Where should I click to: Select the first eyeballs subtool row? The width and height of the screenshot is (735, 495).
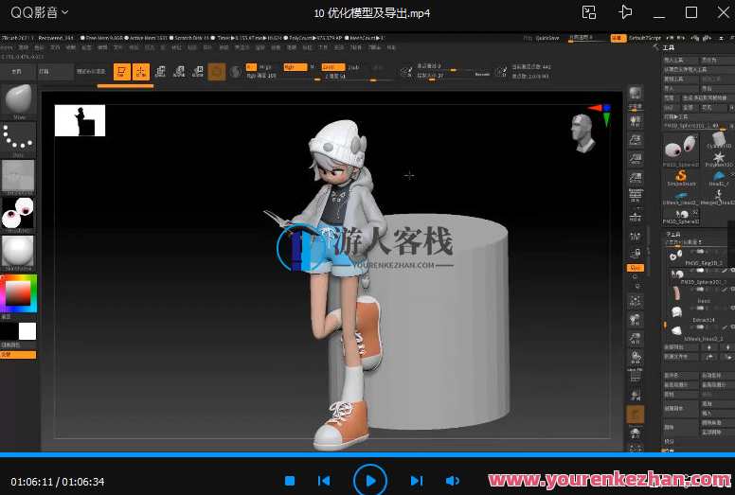click(698, 256)
